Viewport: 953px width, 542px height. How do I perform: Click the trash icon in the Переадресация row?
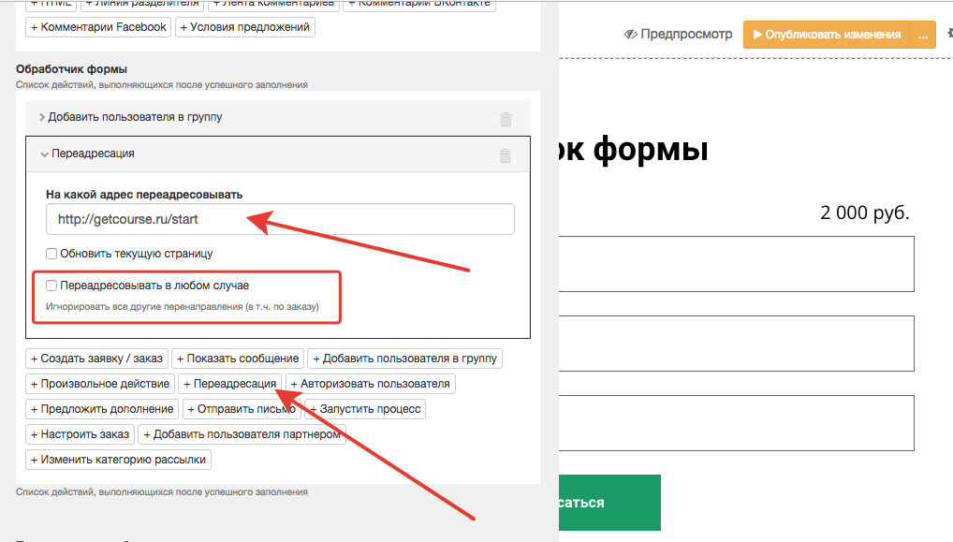(506, 155)
